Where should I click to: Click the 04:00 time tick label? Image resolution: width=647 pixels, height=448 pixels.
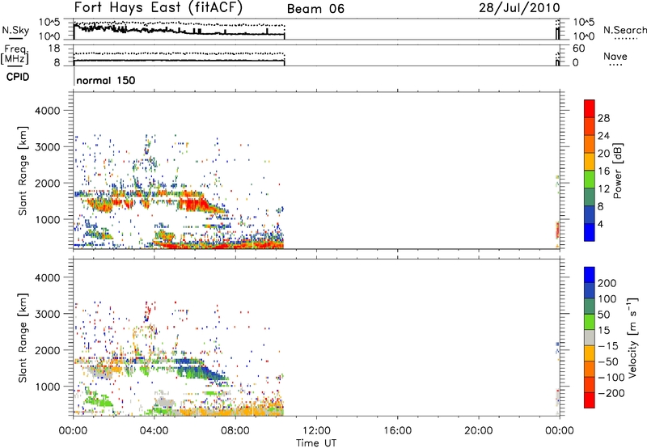tap(154, 431)
